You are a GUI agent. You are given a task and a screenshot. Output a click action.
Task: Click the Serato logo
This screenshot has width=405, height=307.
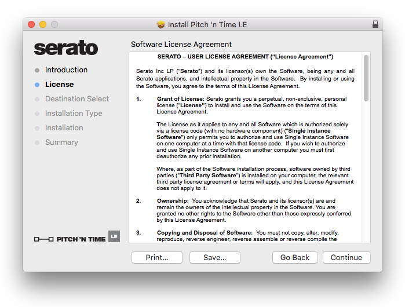coord(66,48)
